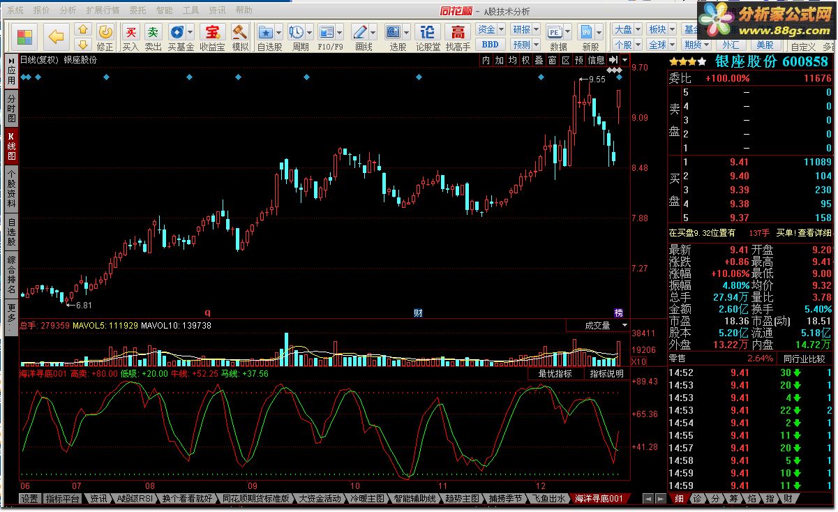Select the 大资金活动 indicator tab

click(x=320, y=499)
